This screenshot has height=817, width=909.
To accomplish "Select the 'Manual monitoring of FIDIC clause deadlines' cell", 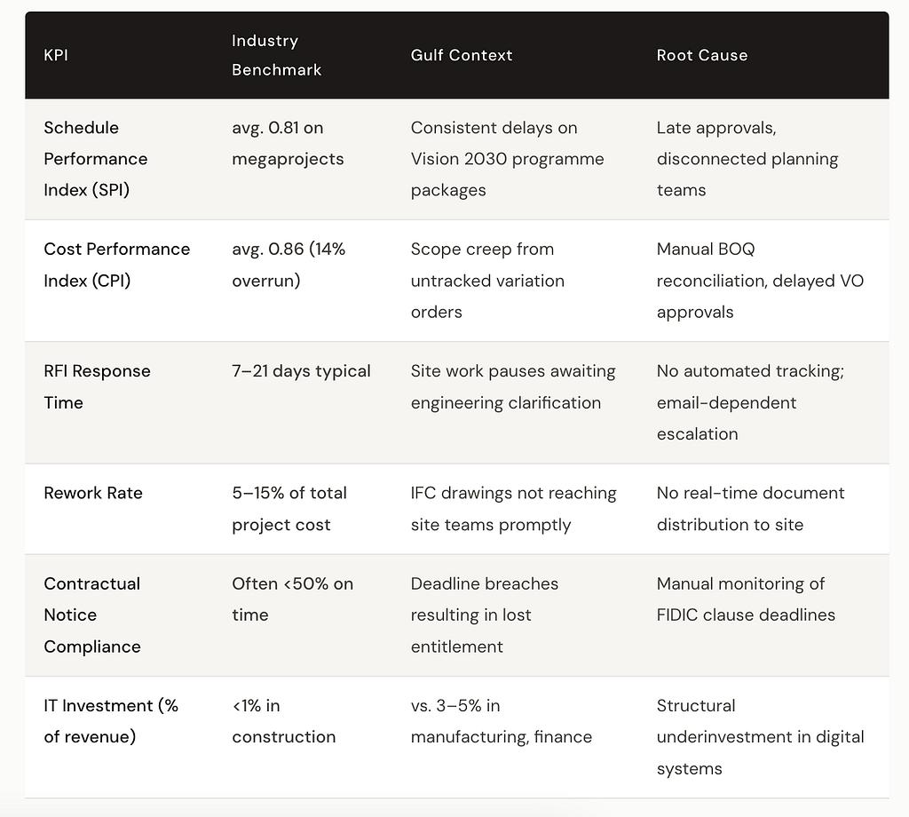I will [x=746, y=599].
